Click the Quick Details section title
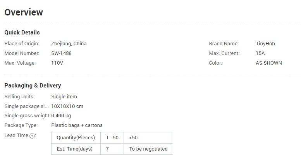301x161 pixels. pyautogui.click(x=22, y=33)
